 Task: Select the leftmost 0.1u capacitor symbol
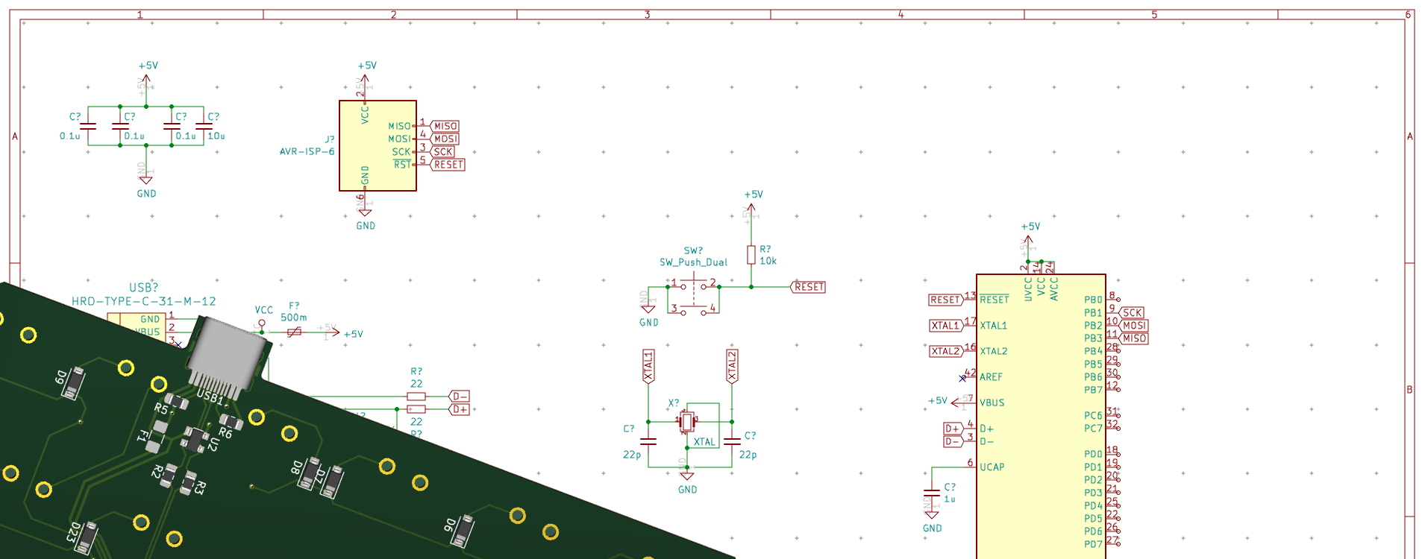[x=88, y=127]
